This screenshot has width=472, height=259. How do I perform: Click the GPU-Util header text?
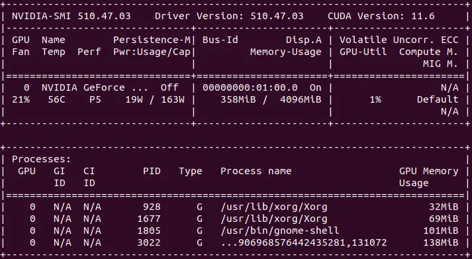pos(363,52)
